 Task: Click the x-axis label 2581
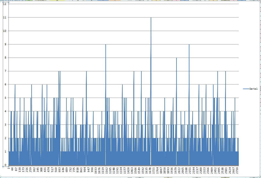226,170
